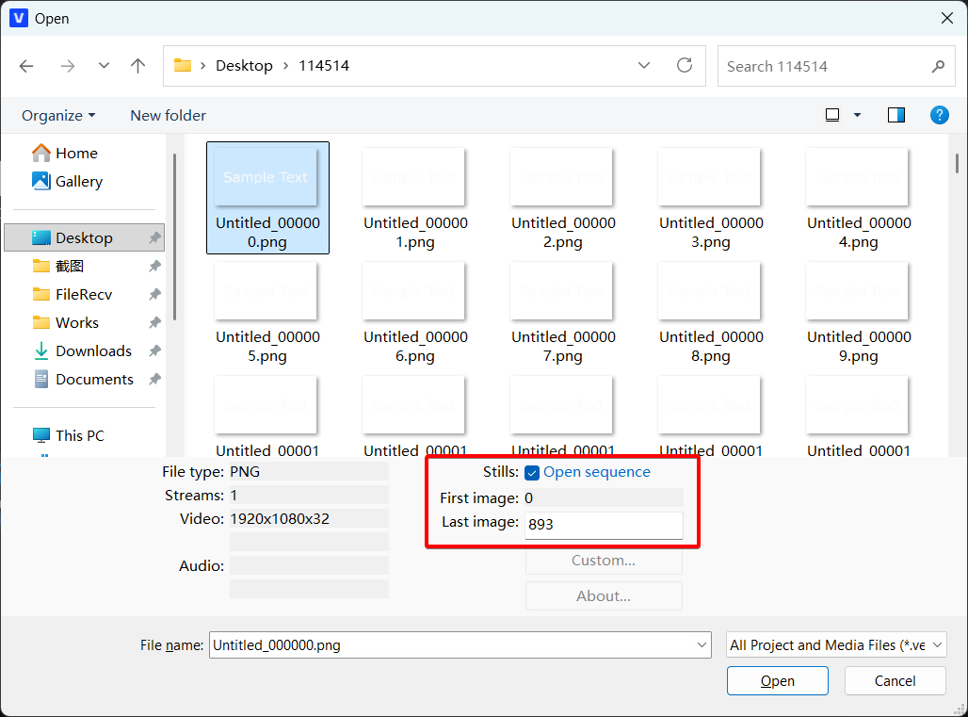Image resolution: width=968 pixels, height=717 pixels.
Task: Navigate back with the back arrow
Action: (25, 66)
